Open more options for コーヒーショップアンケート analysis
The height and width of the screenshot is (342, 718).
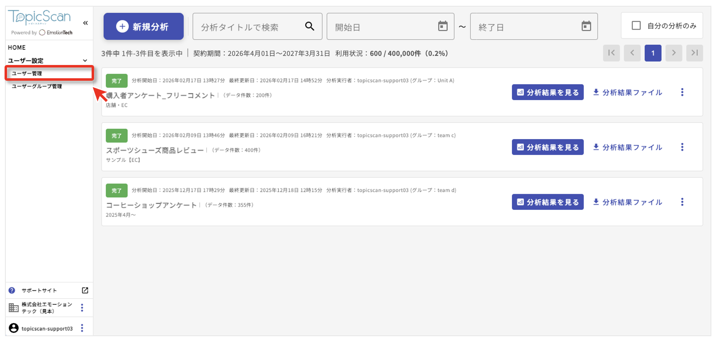[x=682, y=202]
